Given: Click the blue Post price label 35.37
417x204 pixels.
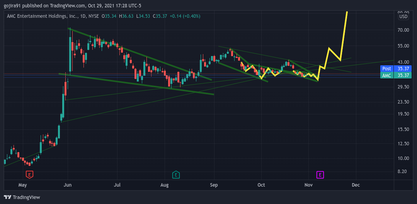Looking at the screenshot, I should [396, 69].
